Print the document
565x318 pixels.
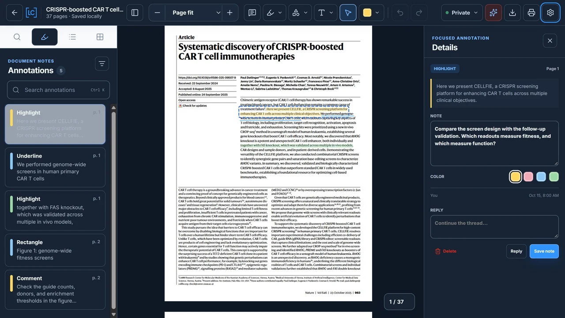[531, 13]
